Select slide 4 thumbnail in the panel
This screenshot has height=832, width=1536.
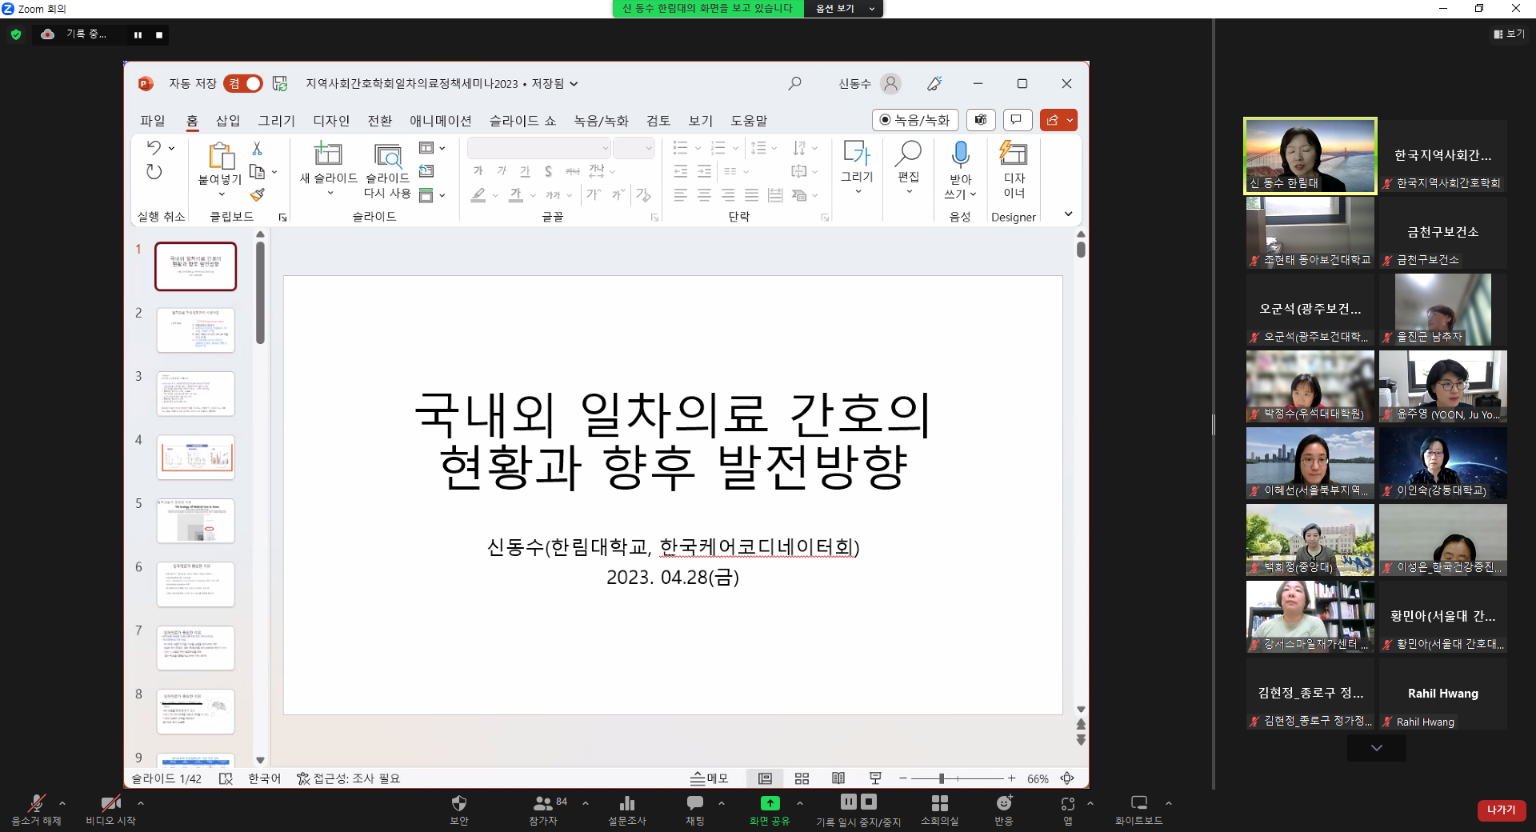coord(196,457)
